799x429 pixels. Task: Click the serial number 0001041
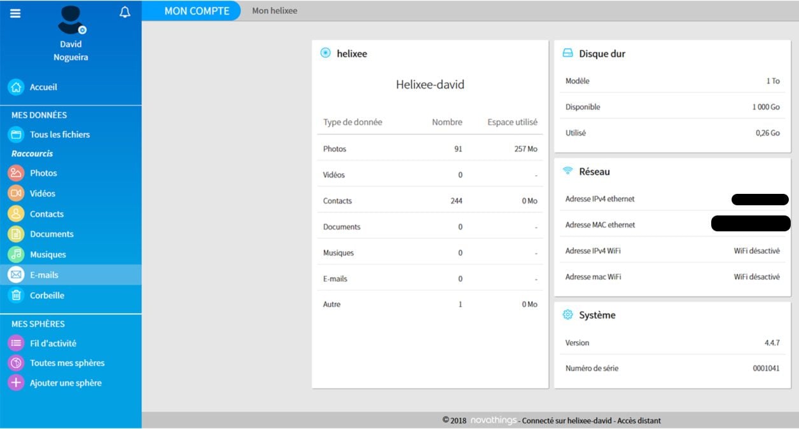[767, 369]
